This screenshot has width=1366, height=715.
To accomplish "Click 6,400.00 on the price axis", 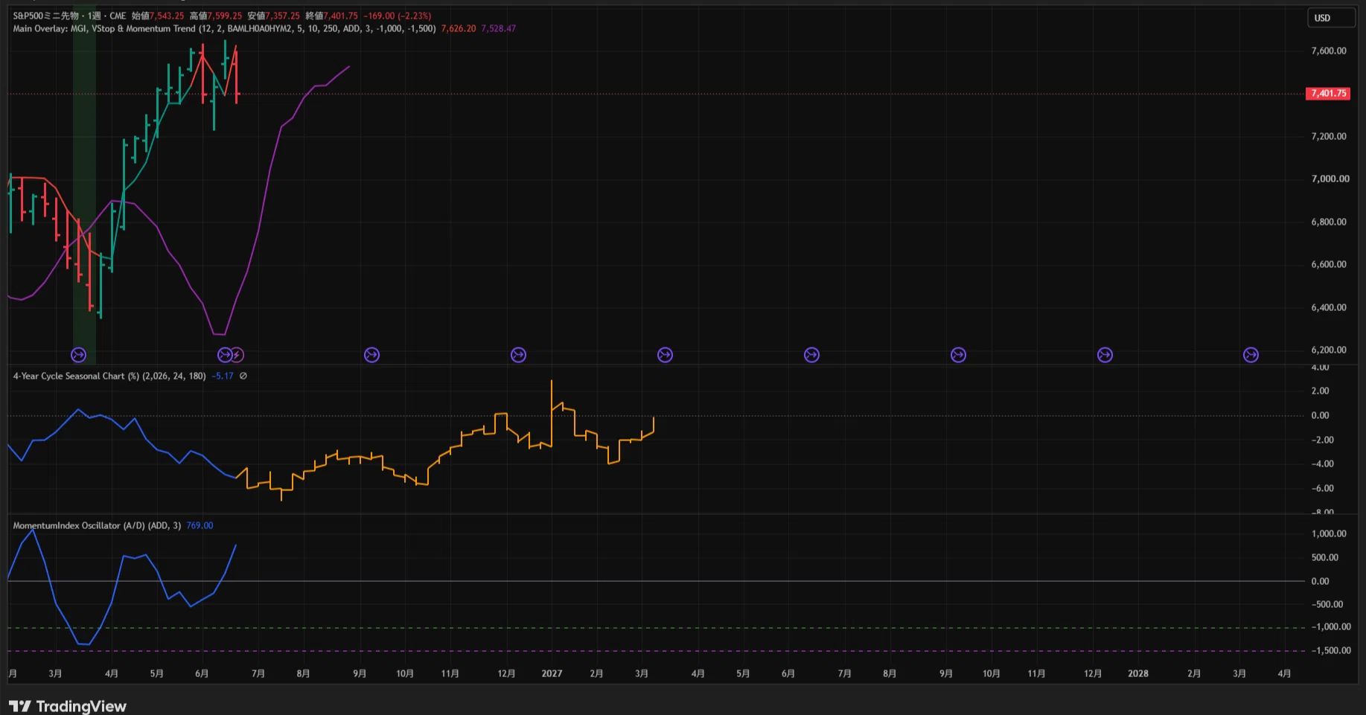I will [1329, 307].
